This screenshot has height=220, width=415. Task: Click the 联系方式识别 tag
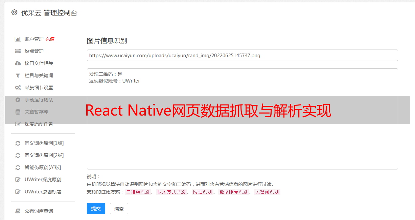point(171,192)
